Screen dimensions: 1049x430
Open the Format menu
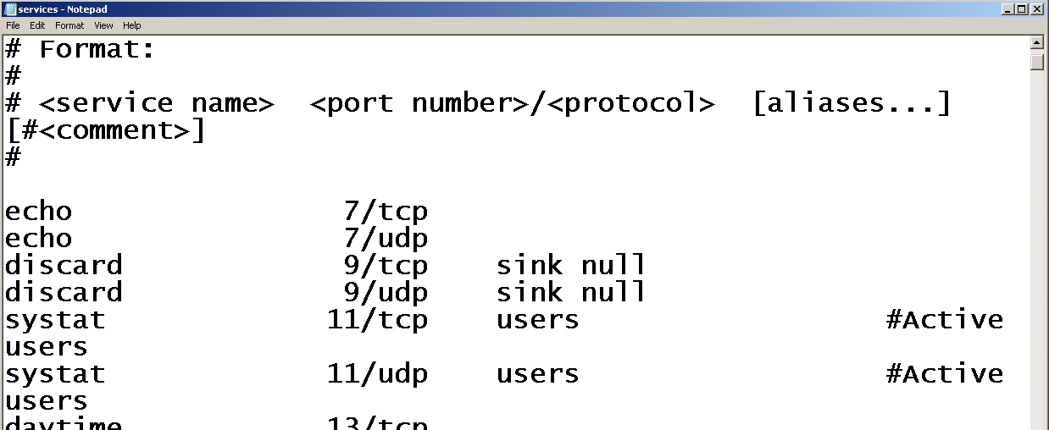pyautogui.click(x=69, y=25)
